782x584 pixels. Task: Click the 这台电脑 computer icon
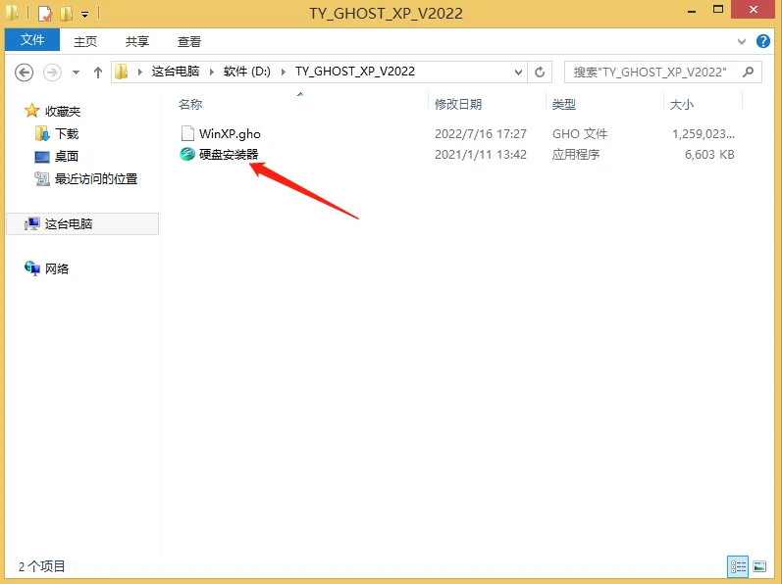(32, 224)
